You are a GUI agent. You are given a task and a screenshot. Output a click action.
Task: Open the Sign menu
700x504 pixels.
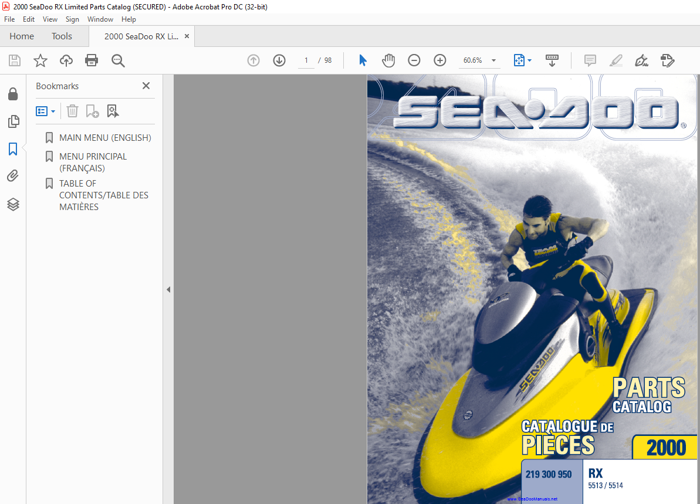coord(72,19)
